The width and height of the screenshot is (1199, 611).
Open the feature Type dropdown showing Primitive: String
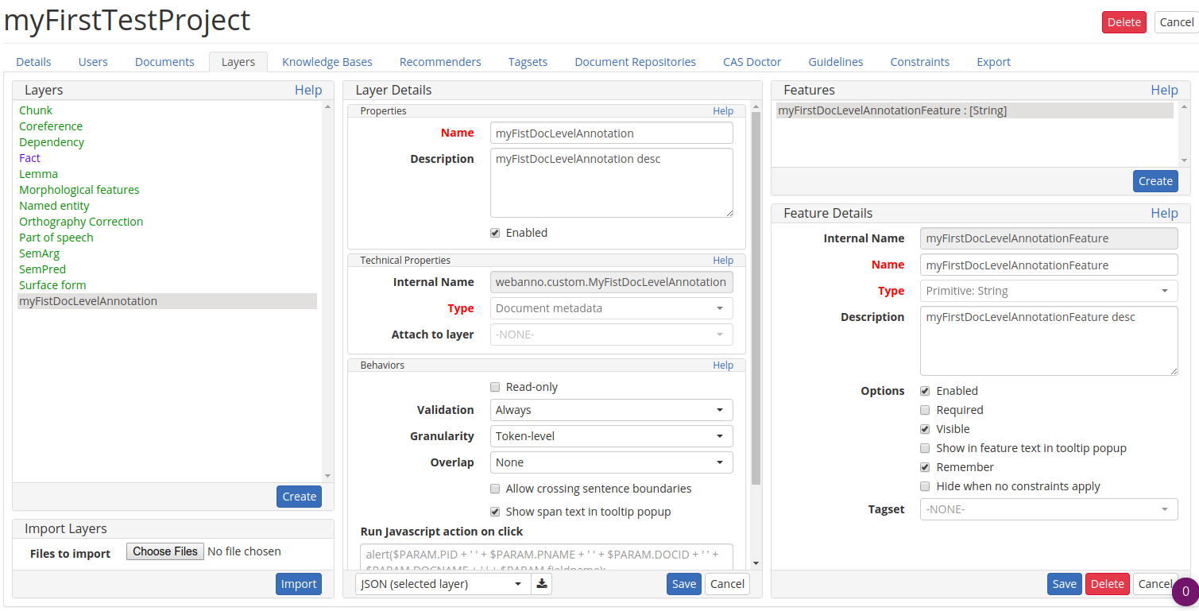(x=1048, y=290)
